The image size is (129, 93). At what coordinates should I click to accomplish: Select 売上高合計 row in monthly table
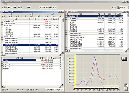coord(30,34)
